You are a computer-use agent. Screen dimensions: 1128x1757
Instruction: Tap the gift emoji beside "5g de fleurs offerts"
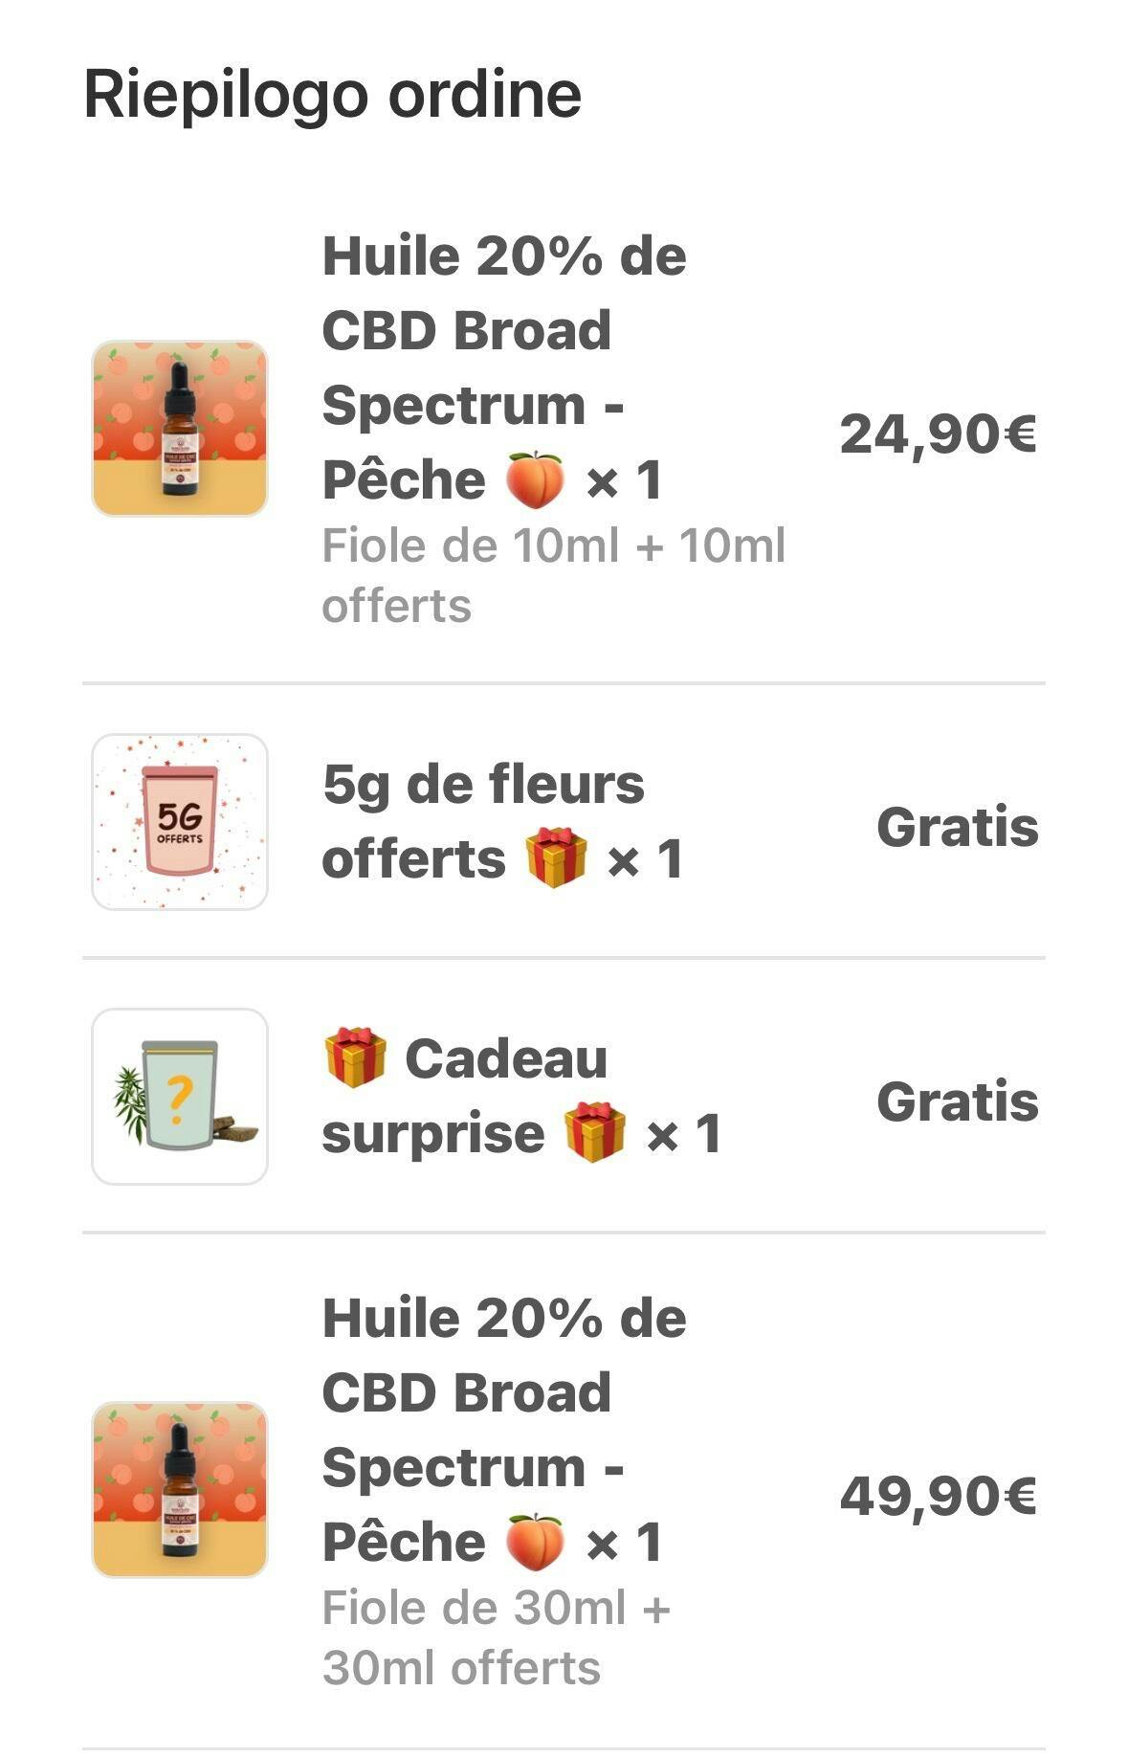(x=556, y=857)
